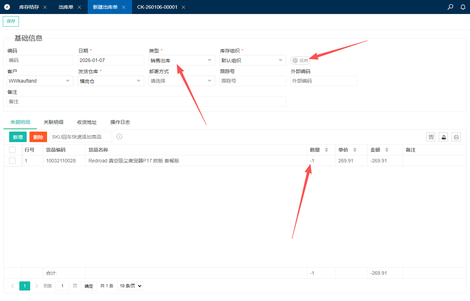
Task: Open the 10 条/页 page size selector
Action: point(130,286)
